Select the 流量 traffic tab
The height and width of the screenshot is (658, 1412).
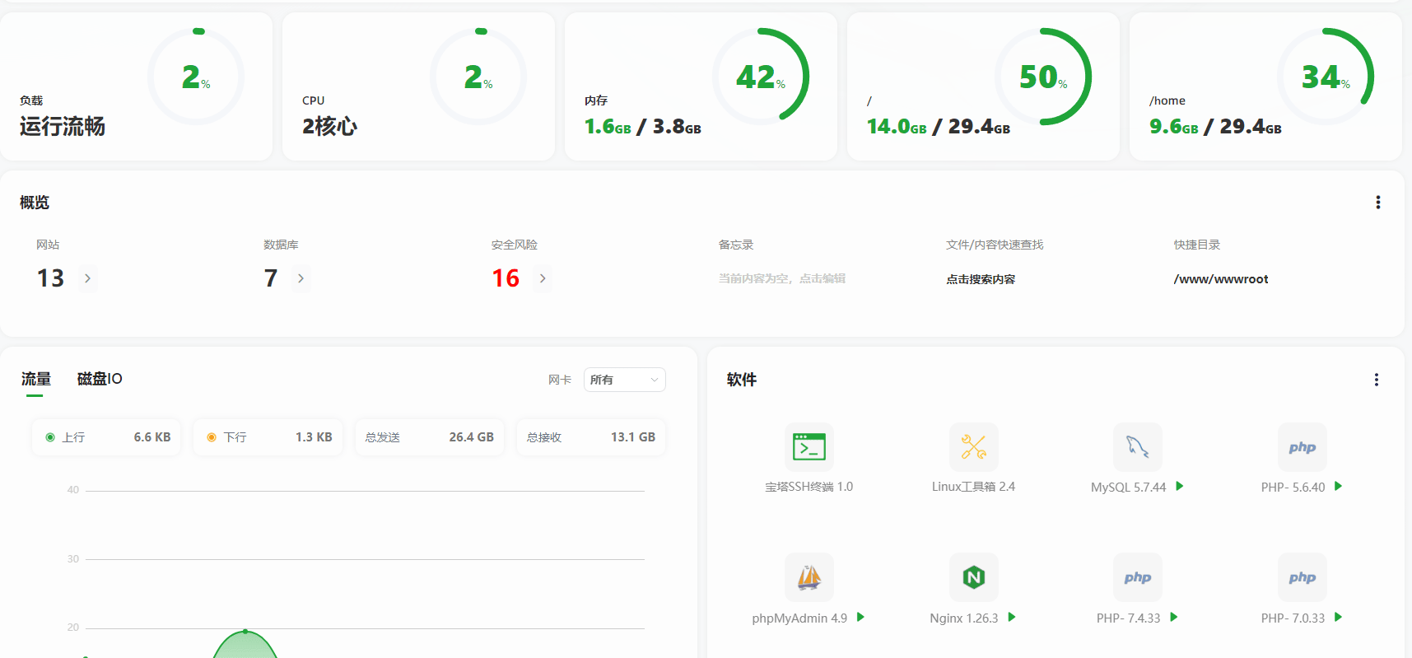point(35,379)
